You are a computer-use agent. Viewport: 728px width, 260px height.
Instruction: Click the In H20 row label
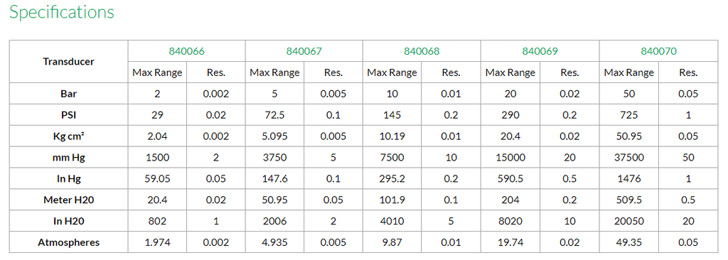coord(69,221)
